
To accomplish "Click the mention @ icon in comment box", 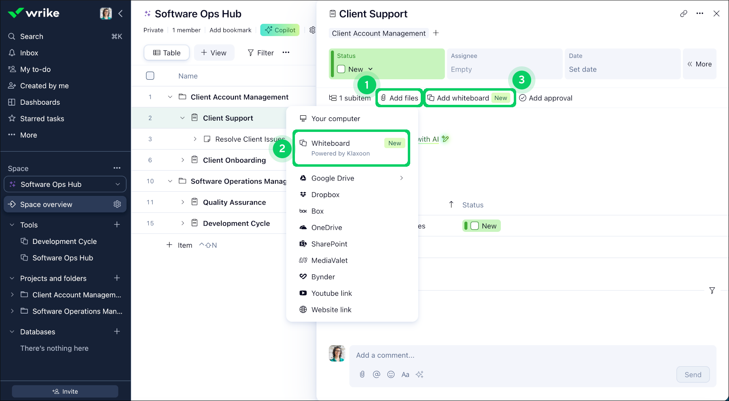I will [x=376, y=375].
